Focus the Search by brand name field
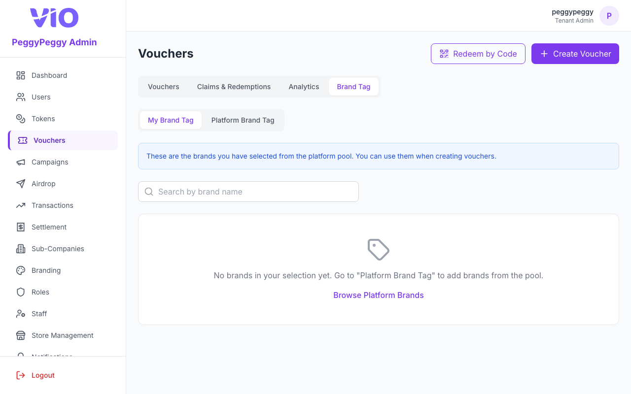Screen dimensions: 631x394 248,192
